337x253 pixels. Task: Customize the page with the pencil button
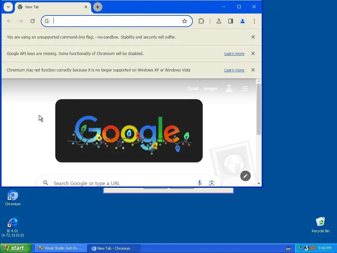pos(246,176)
